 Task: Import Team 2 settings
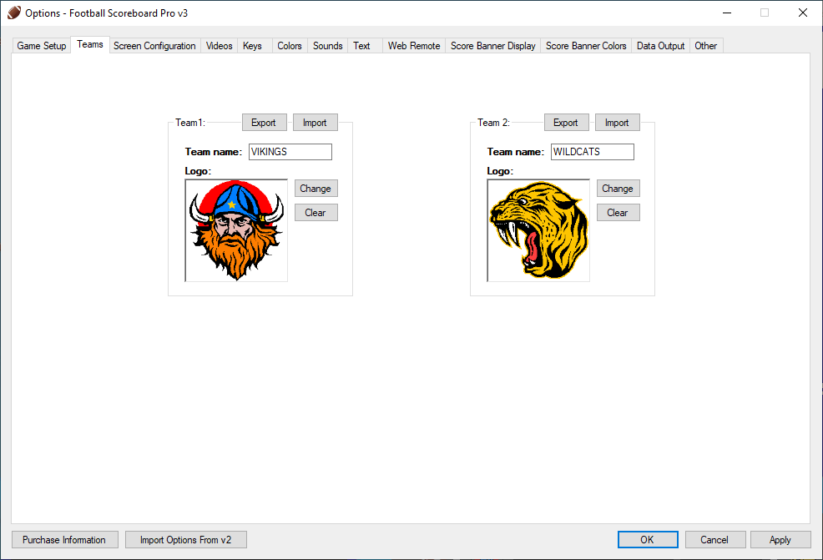click(x=617, y=123)
